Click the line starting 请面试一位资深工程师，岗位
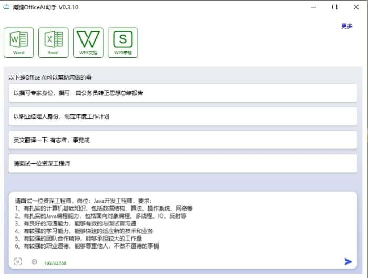This screenshot has height=278, width=368. pyautogui.click(x=83, y=201)
